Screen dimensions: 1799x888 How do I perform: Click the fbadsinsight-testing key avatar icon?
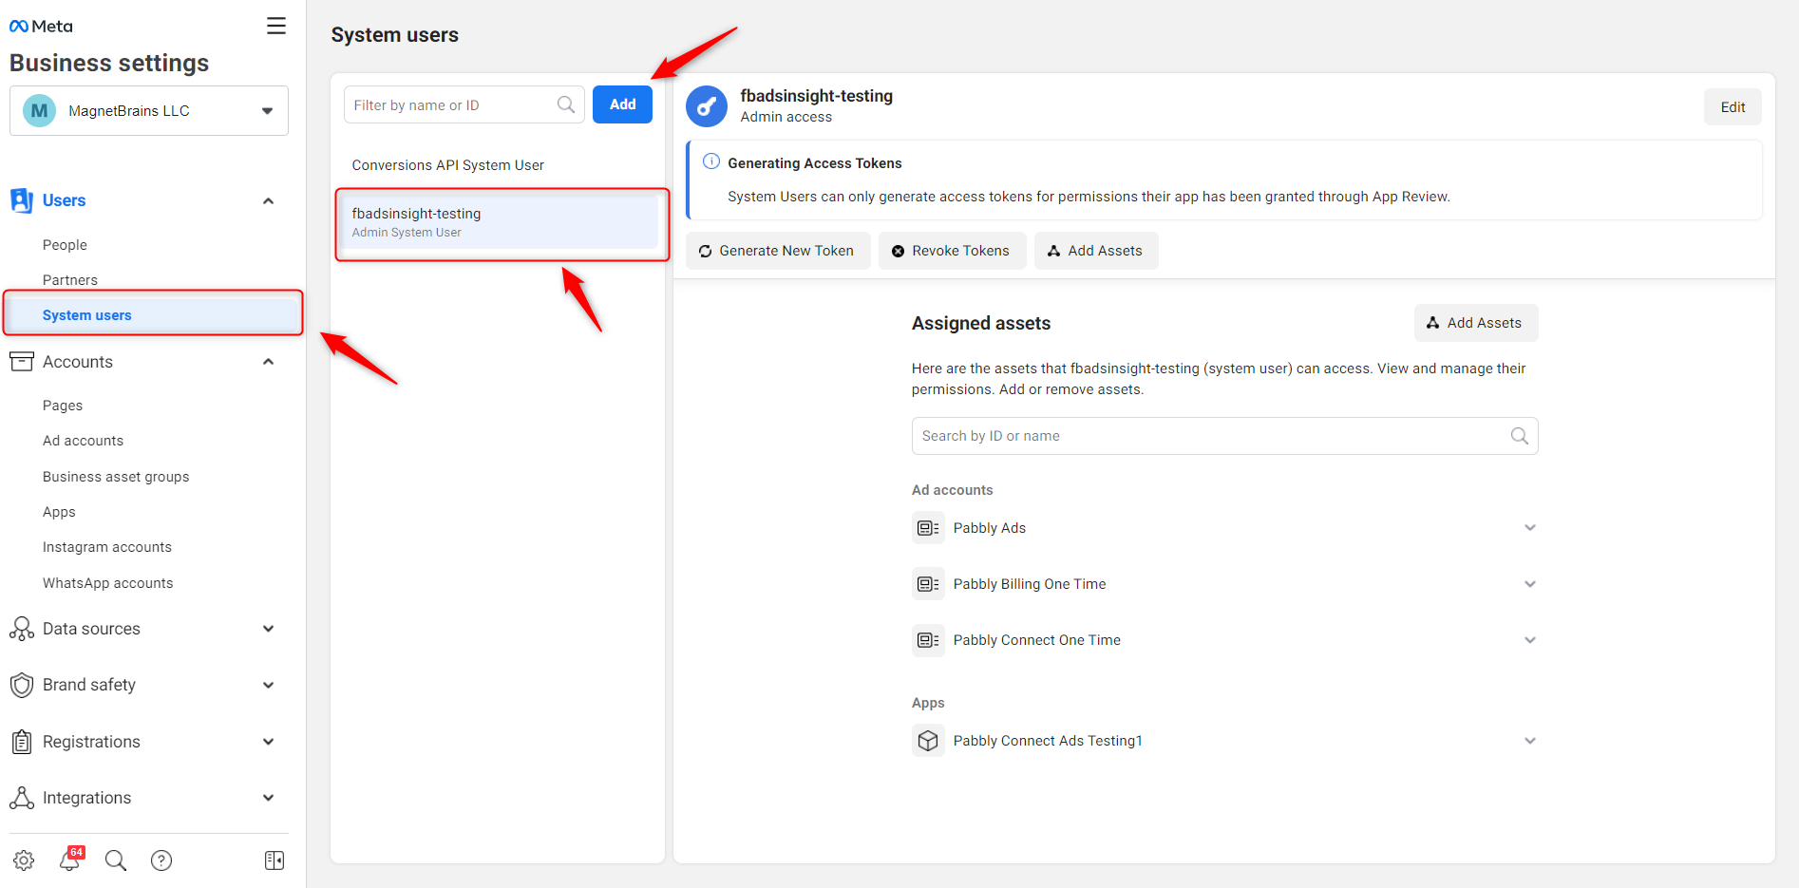[707, 106]
